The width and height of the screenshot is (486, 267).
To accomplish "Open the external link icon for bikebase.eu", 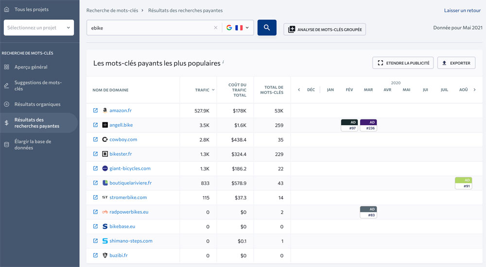I will point(95,226).
